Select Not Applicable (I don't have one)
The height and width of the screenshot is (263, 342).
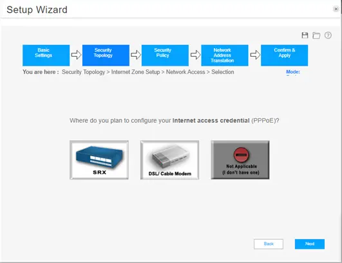tap(240, 160)
